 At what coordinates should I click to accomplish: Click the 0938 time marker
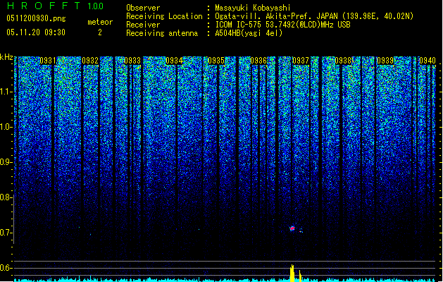(x=343, y=61)
